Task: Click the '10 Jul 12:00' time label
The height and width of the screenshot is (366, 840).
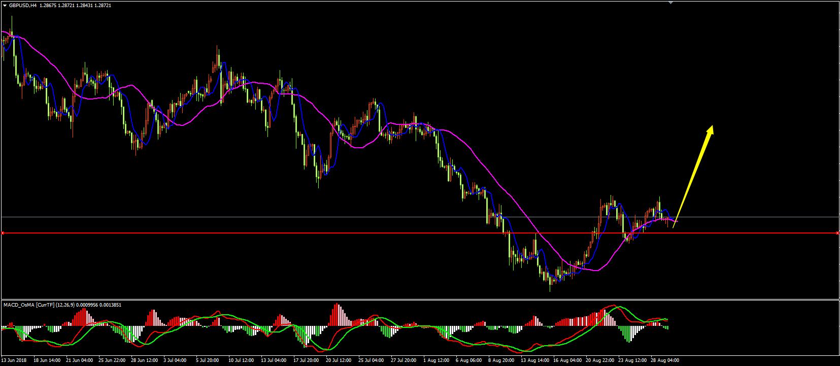Action: [x=242, y=360]
